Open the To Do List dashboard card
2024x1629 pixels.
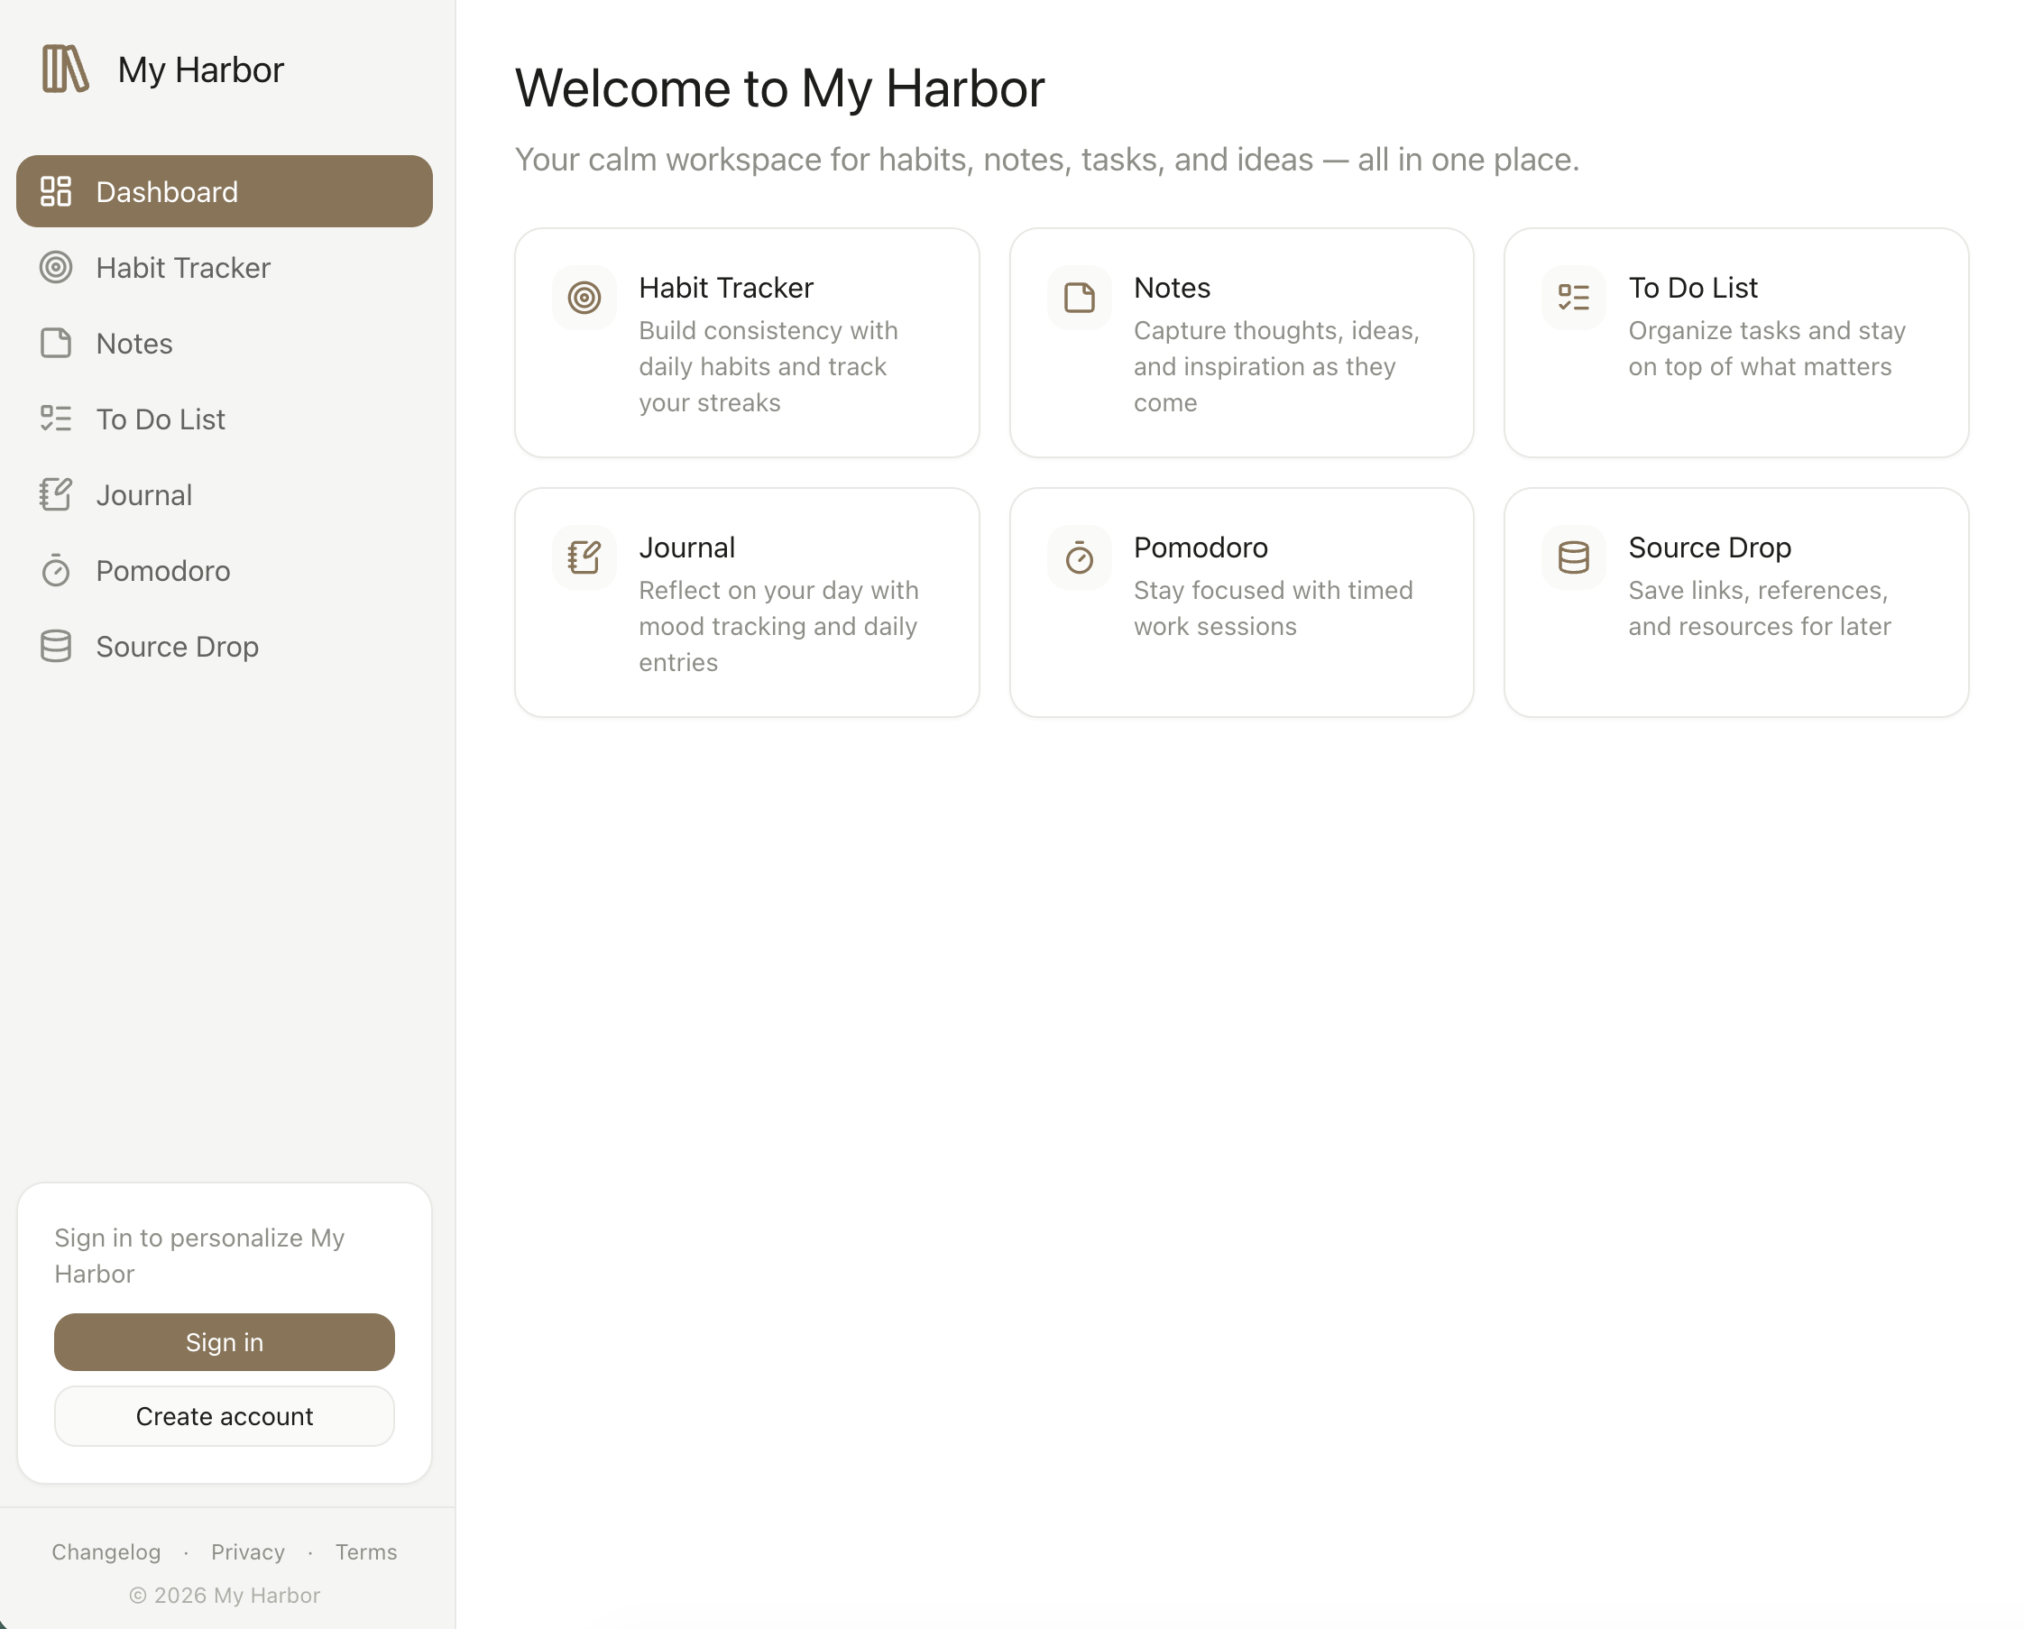(1735, 343)
